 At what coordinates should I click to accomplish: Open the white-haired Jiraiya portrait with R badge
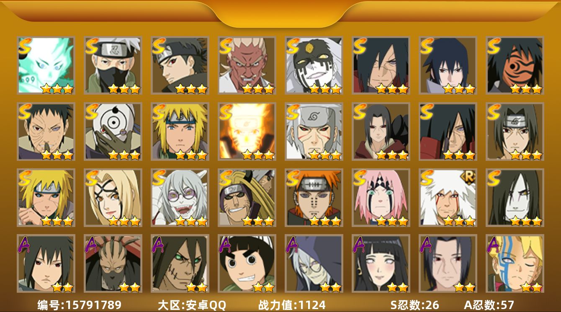(448, 198)
